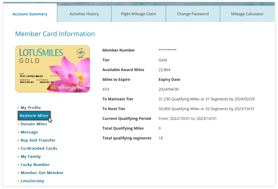The image size is (278, 189).
Task: View Co-Branded Cards
Action: 39,148
